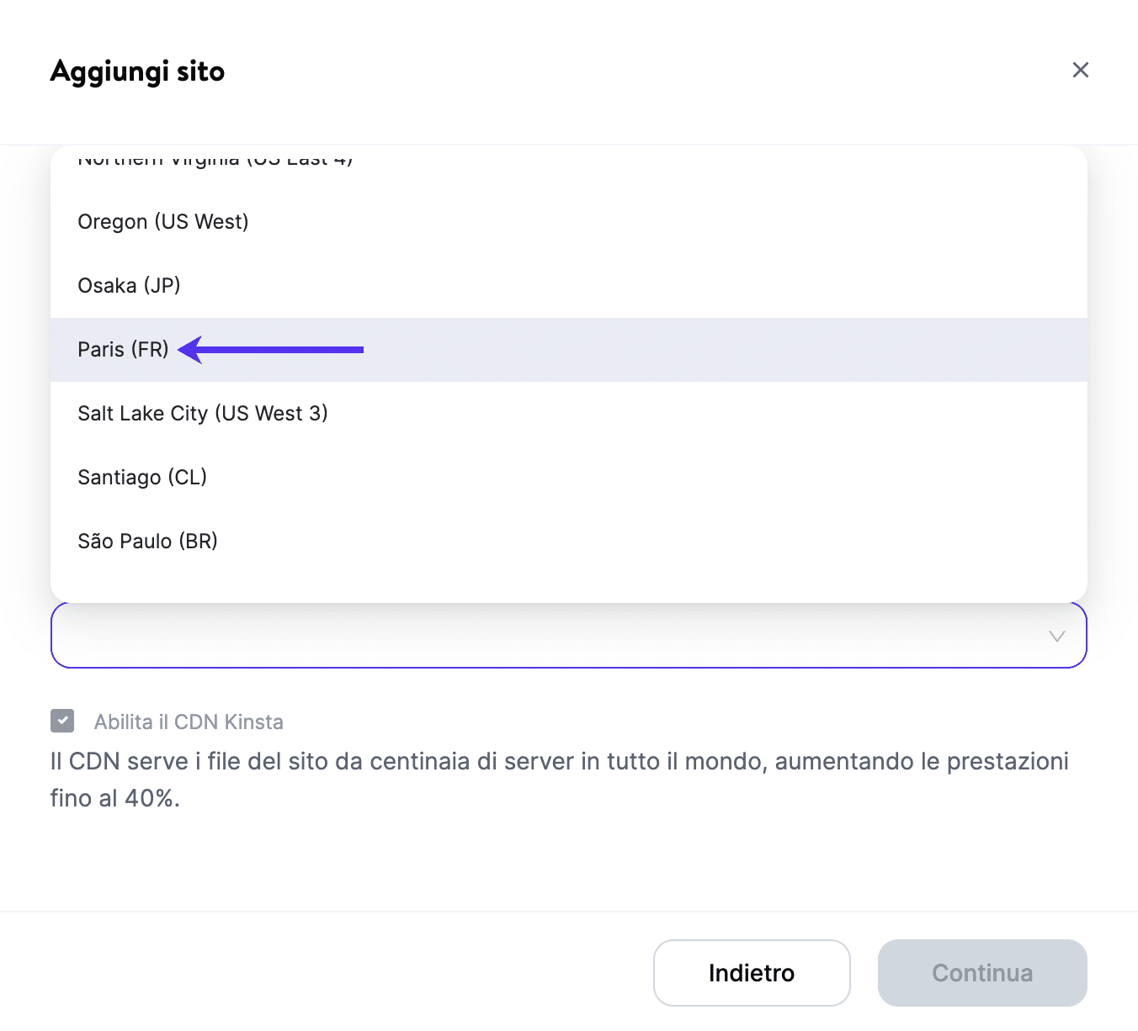Click the dropdown chevron arrow
This screenshot has height=1031, width=1138.
[x=1056, y=636]
